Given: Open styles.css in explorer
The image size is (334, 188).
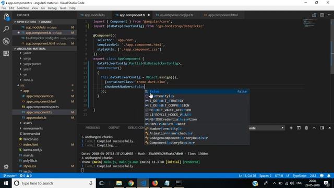Looking at the screenshot, I should (x=30, y=166).
